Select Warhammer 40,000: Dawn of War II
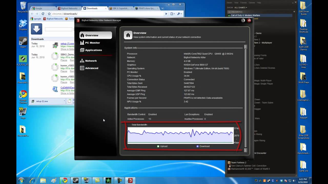Viewport: 328px width, 184px height. coord(250,169)
